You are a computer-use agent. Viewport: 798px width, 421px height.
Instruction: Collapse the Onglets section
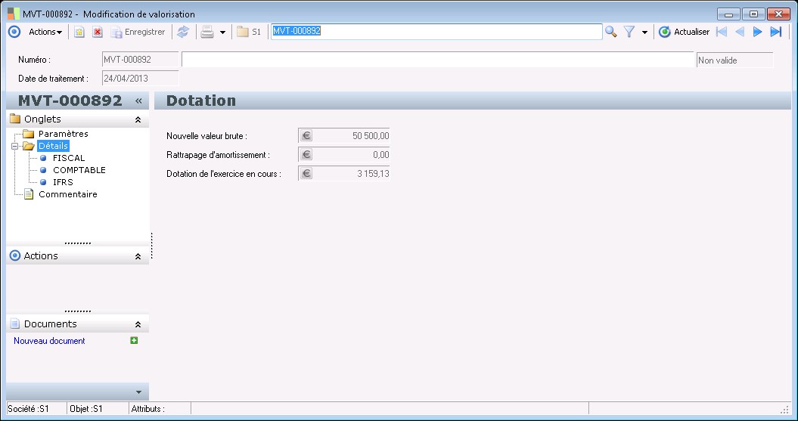click(138, 119)
